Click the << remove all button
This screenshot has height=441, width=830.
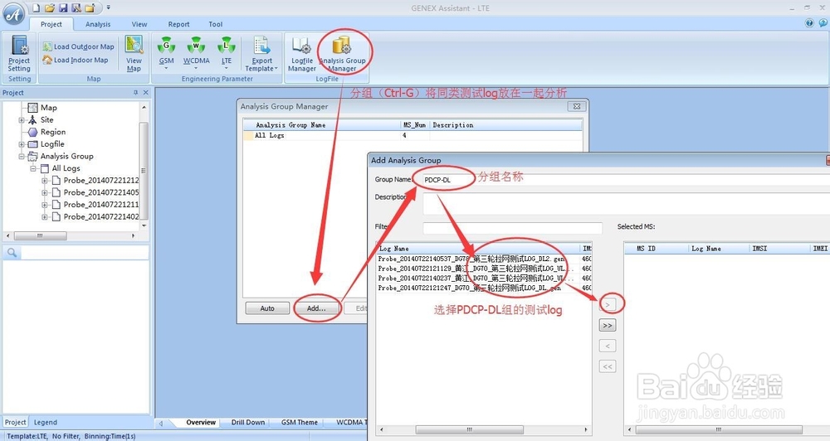pos(608,366)
